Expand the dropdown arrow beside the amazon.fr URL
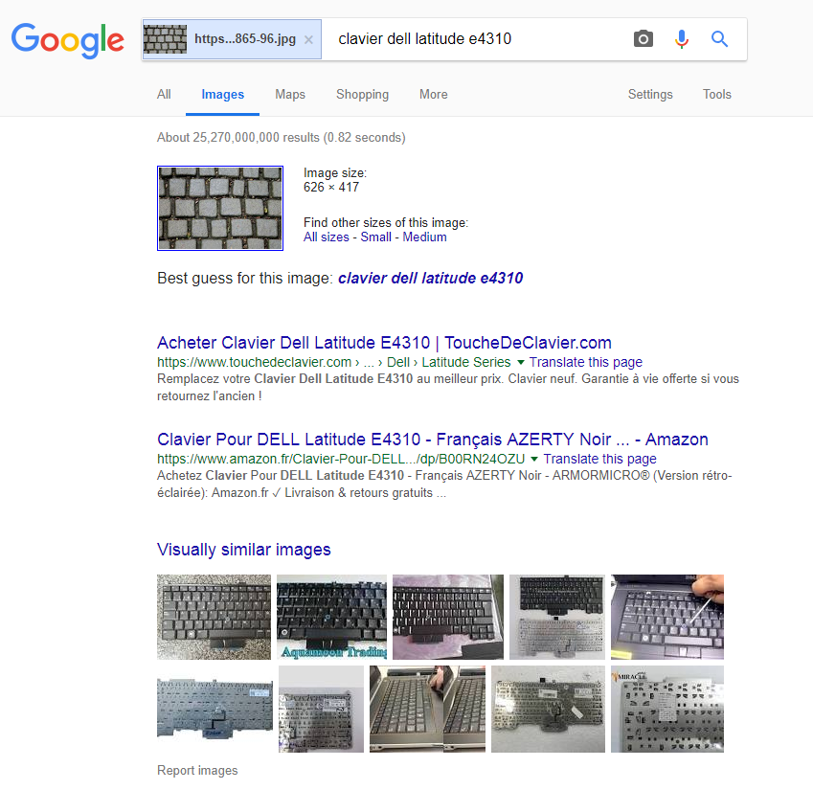Viewport: 813px width, 790px height. point(534,459)
